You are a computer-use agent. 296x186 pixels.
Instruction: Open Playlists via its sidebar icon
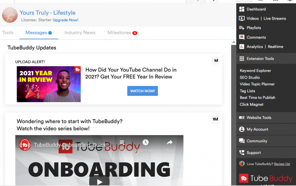coord(242,28)
